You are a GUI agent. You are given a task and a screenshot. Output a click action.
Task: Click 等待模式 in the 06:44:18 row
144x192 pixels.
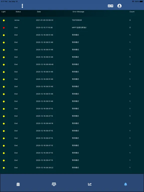point(75,123)
